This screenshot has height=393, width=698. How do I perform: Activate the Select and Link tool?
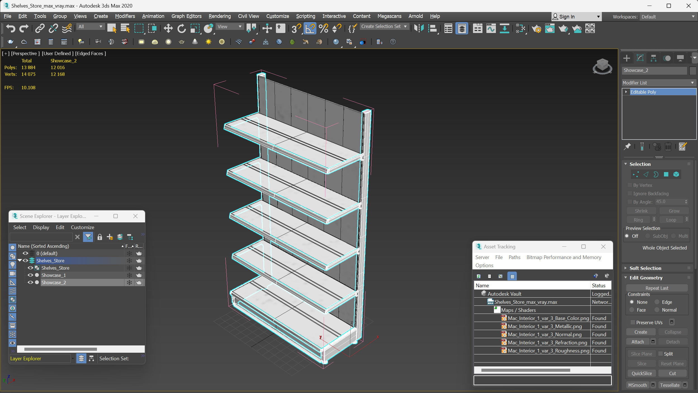[x=40, y=28]
